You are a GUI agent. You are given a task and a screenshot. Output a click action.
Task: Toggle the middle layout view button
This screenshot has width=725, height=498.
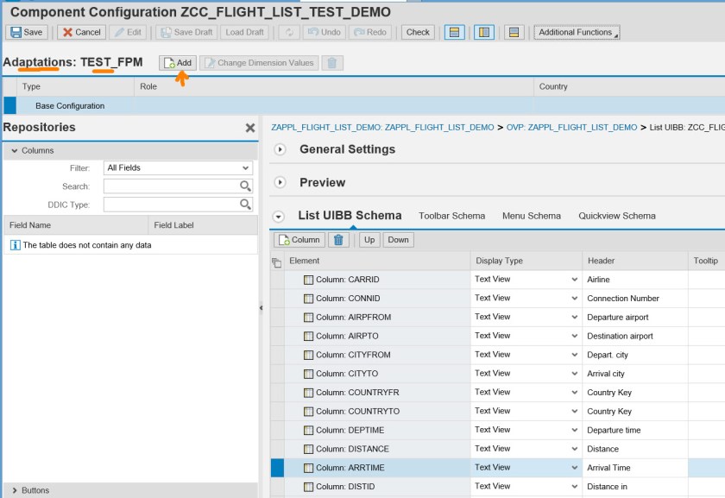(483, 32)
